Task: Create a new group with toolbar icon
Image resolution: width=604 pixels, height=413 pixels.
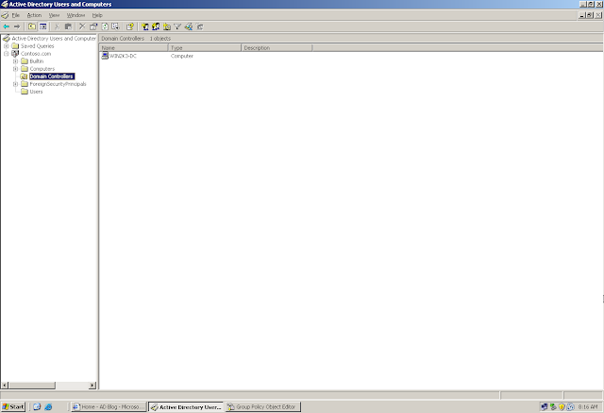Action: pos(156,26)
